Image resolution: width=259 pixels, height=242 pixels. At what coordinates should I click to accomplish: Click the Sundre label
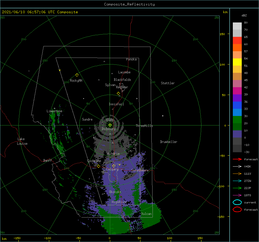pyautogui.click(x=87, y=119)
